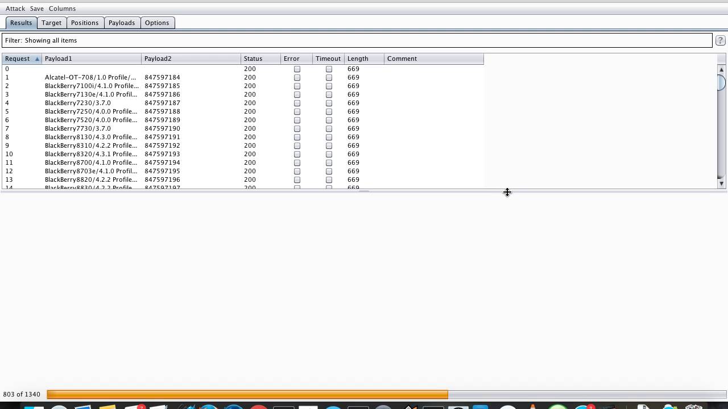Click the results scrollbar up arrow
Screen dimensions: 728x409
[721, 69]
